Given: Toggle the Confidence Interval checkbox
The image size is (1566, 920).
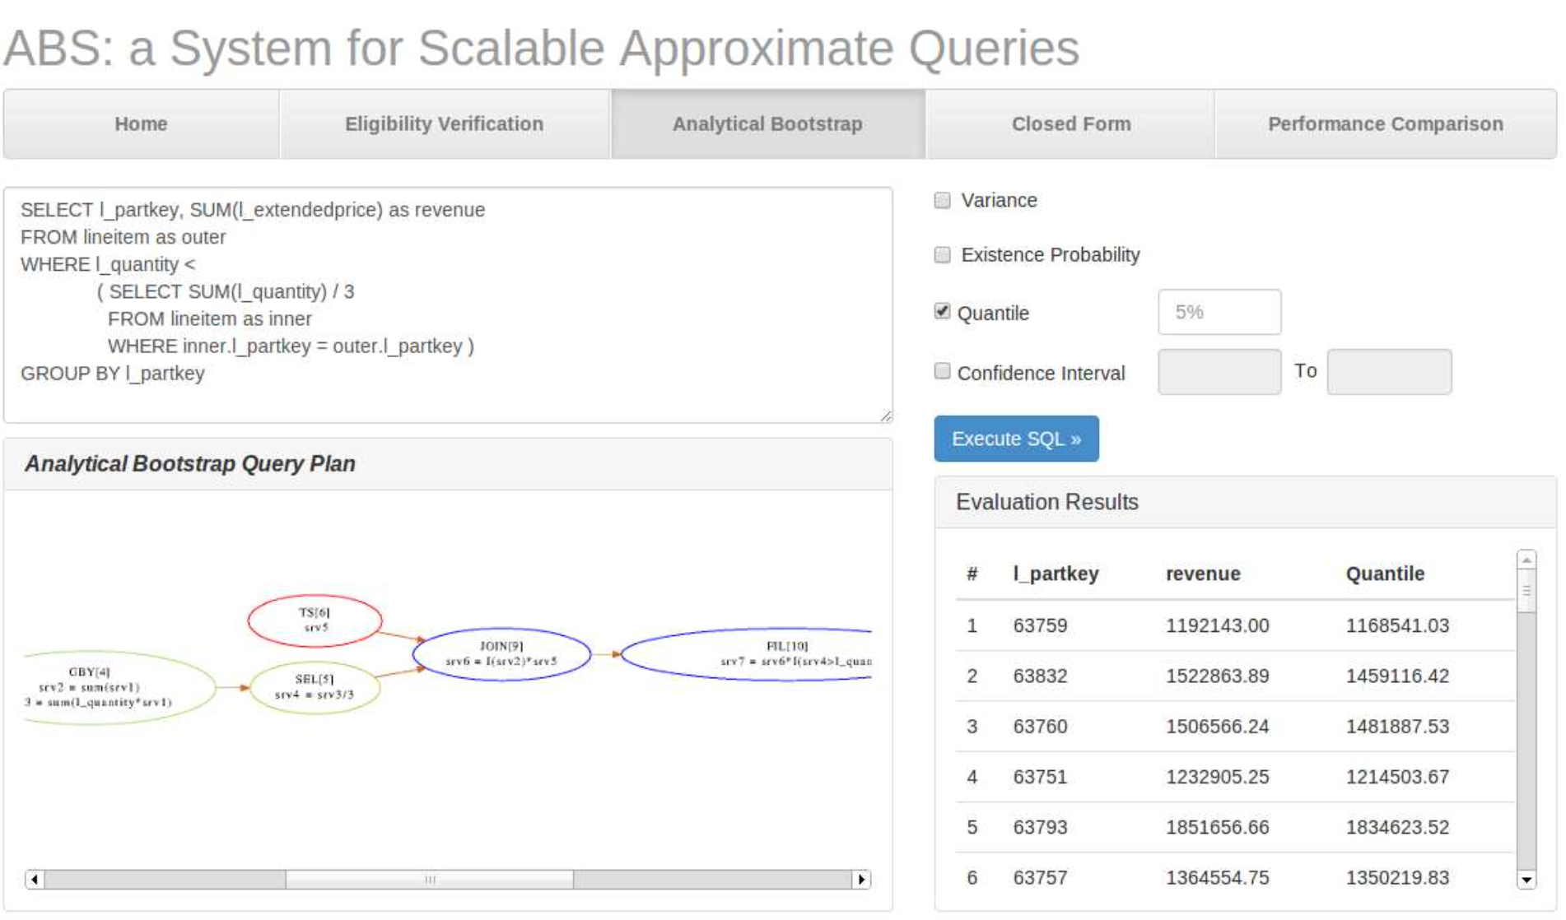Looking at the screenshot, I should click(943, 371).
